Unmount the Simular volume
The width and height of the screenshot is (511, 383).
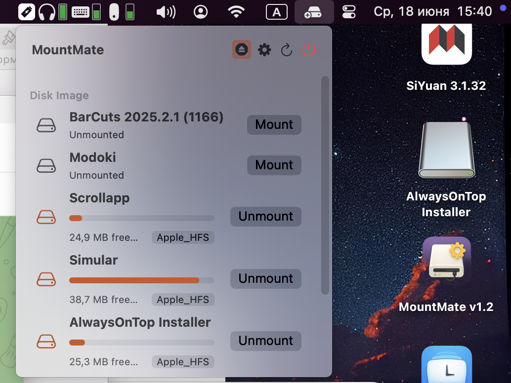point(265,278)
